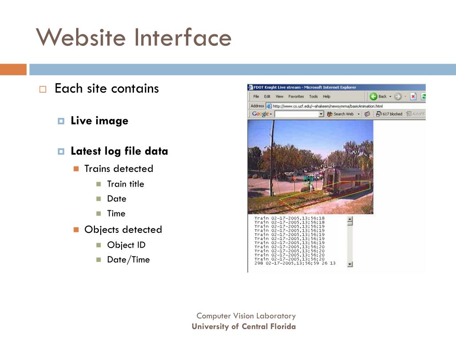This screenshot has width=456, height=342.
Task: Open the Tools menu
Action: pyautogui.click(x=313, y=97)
